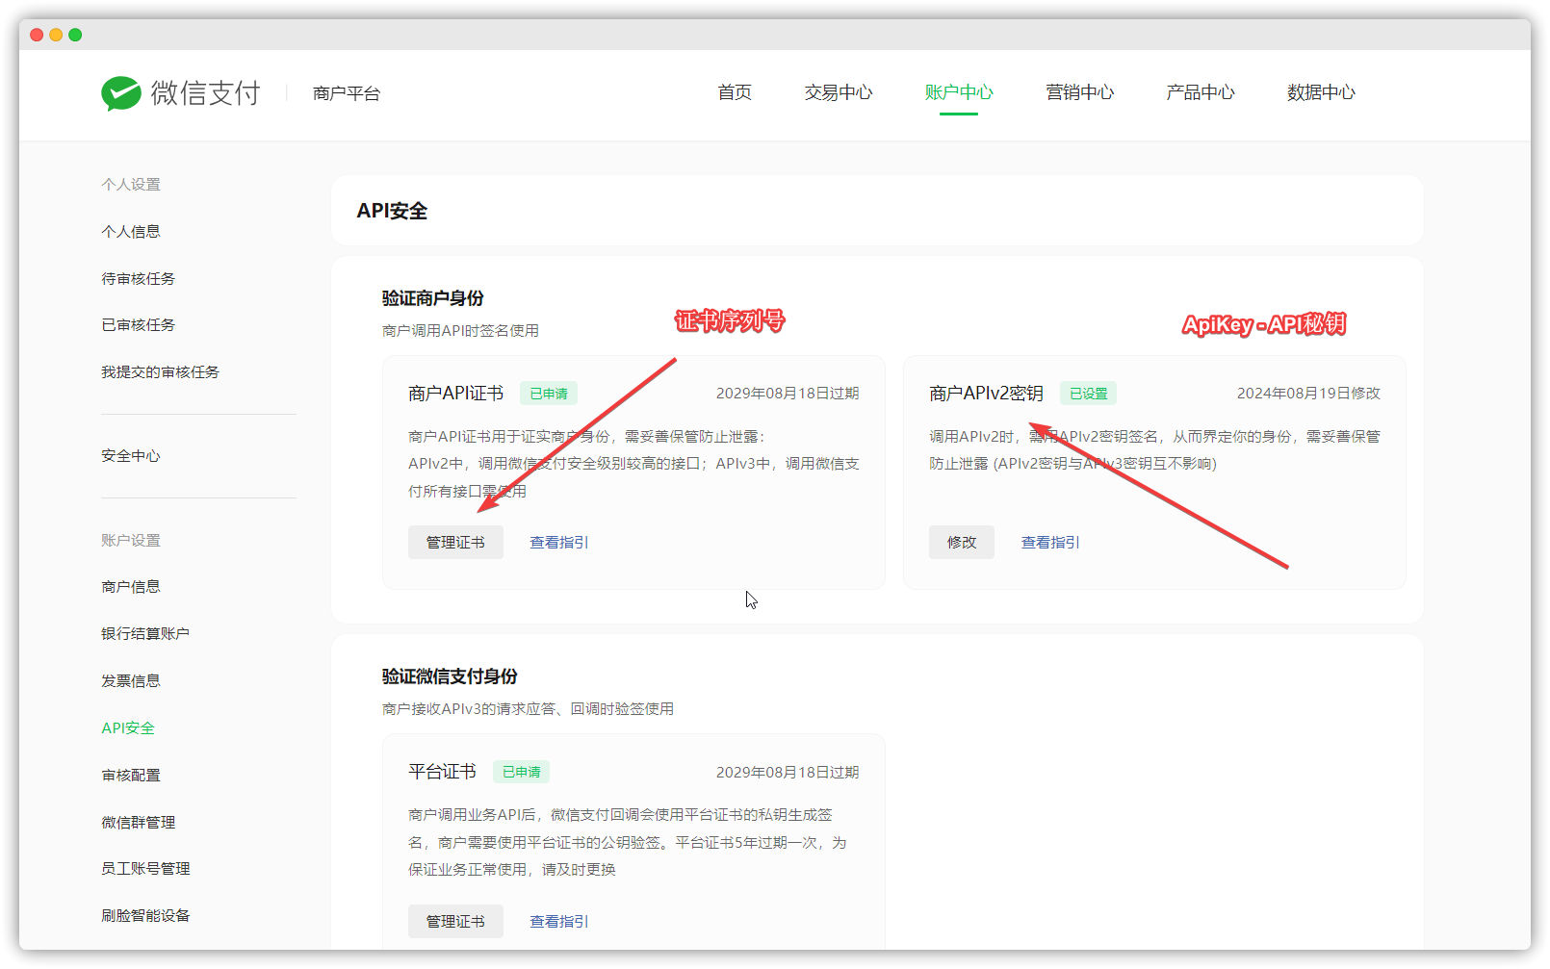Click the 商户APIv2密钥 card title
Image resolution: width=1550 pixels, height=969 pixels.
click(x=987, y=394)
